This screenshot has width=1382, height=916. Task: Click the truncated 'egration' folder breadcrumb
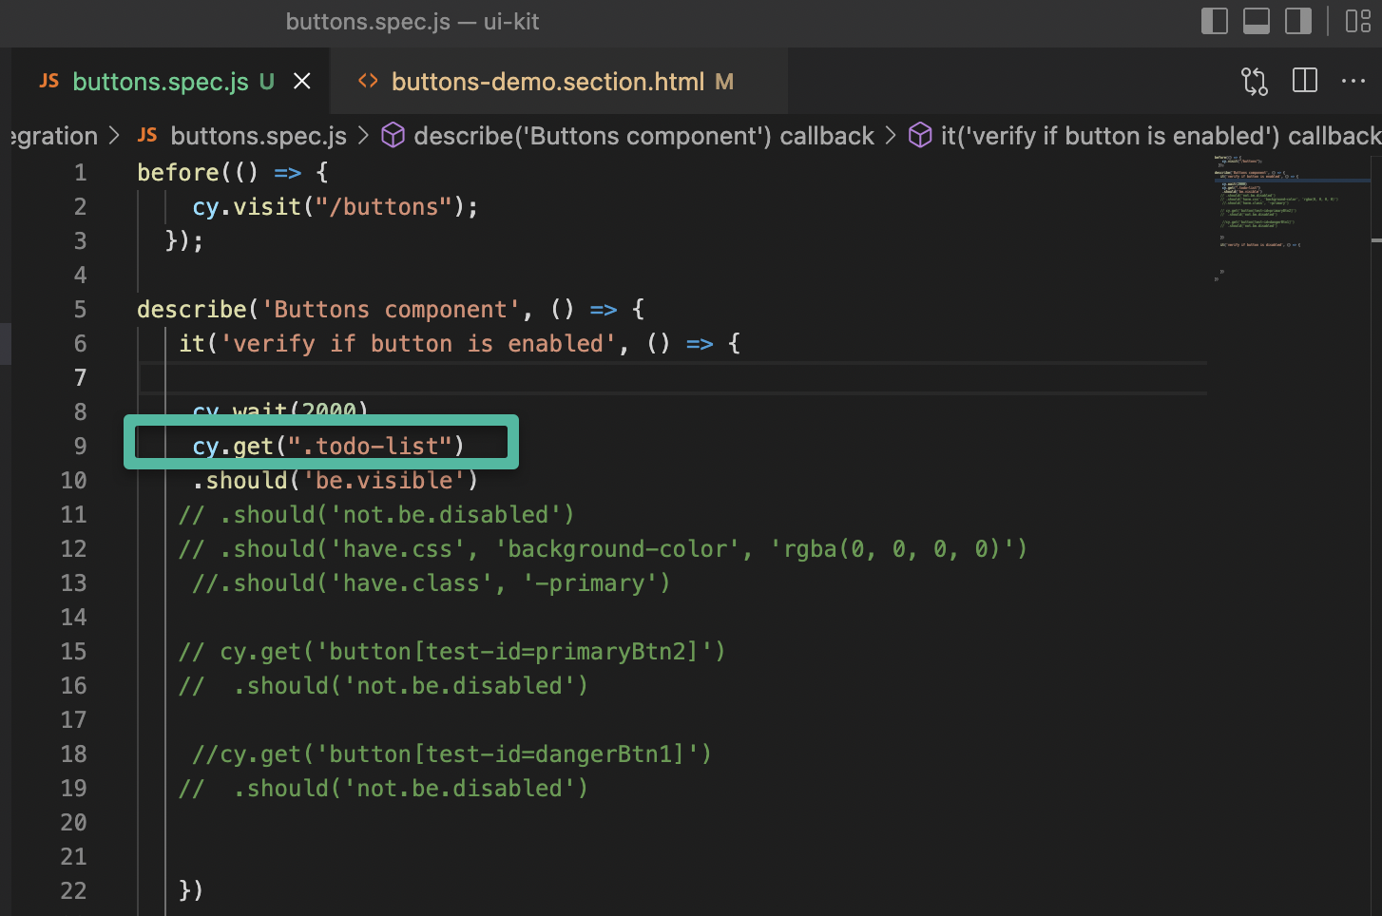53,136
